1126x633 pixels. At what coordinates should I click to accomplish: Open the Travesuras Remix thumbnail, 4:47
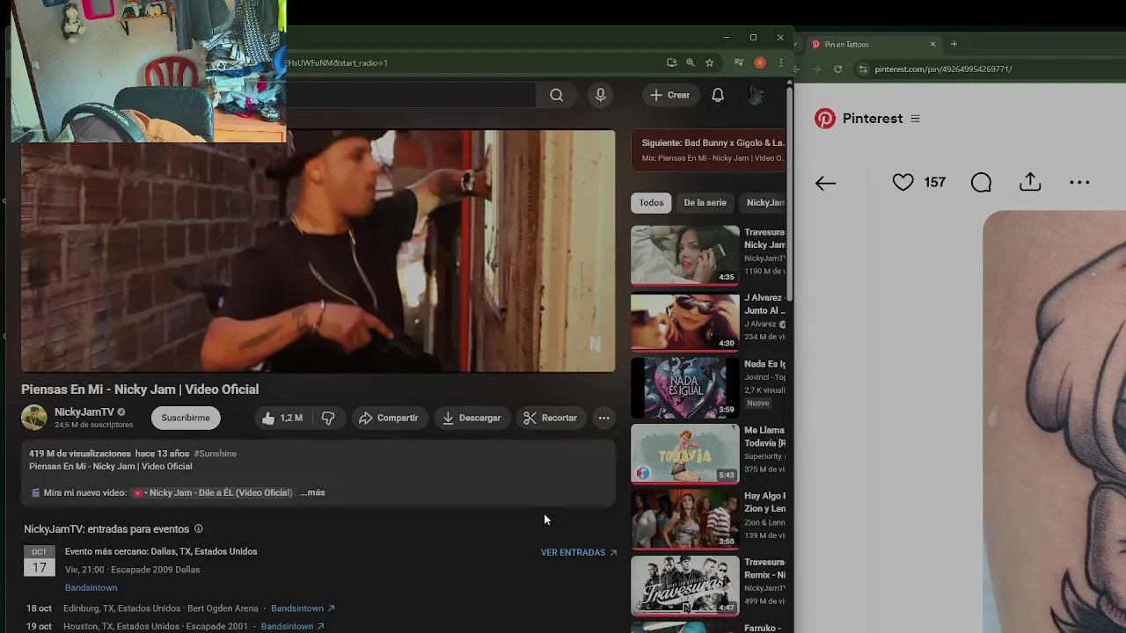click(685, 585)
